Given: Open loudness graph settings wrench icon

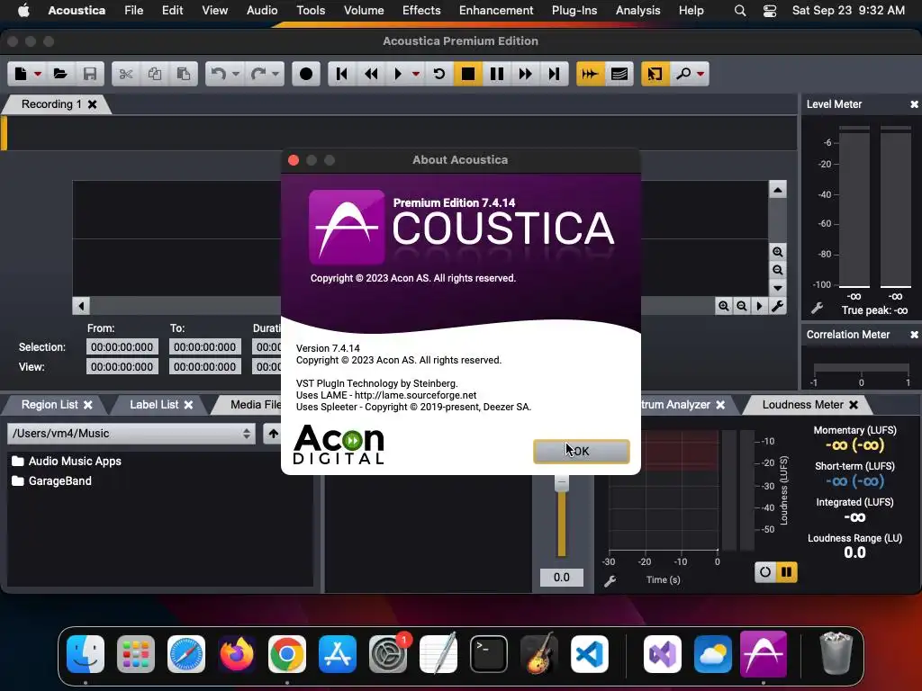Looking at the screenshot, I should pos(610,581).
